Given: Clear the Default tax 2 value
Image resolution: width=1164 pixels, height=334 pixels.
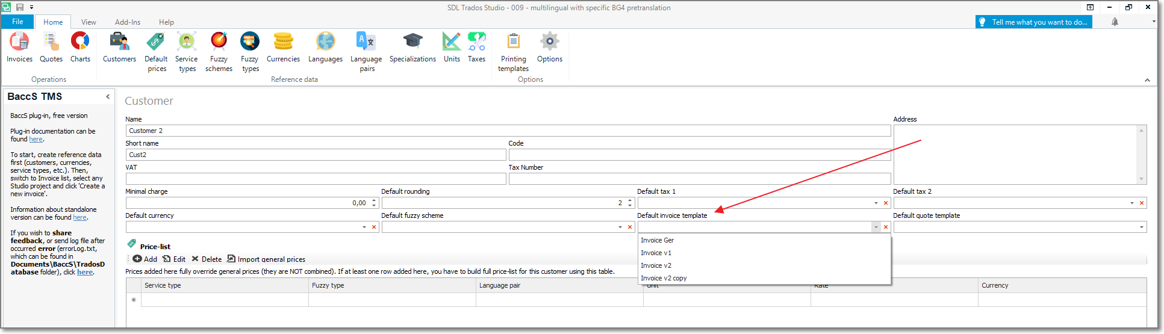Looking at the screenshot, I should point(1142,203).
